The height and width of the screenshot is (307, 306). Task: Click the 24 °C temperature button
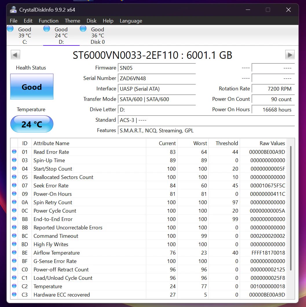[x=32, y=124]
